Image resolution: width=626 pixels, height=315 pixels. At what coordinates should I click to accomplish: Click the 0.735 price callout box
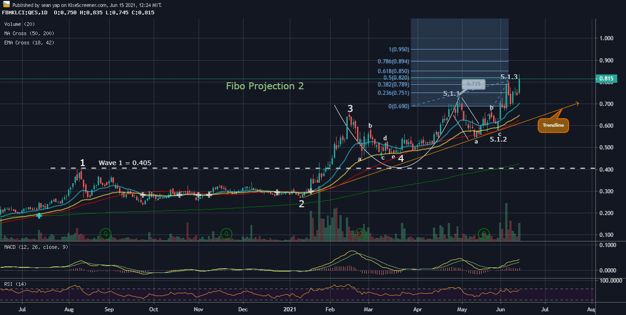click(473, 84)
